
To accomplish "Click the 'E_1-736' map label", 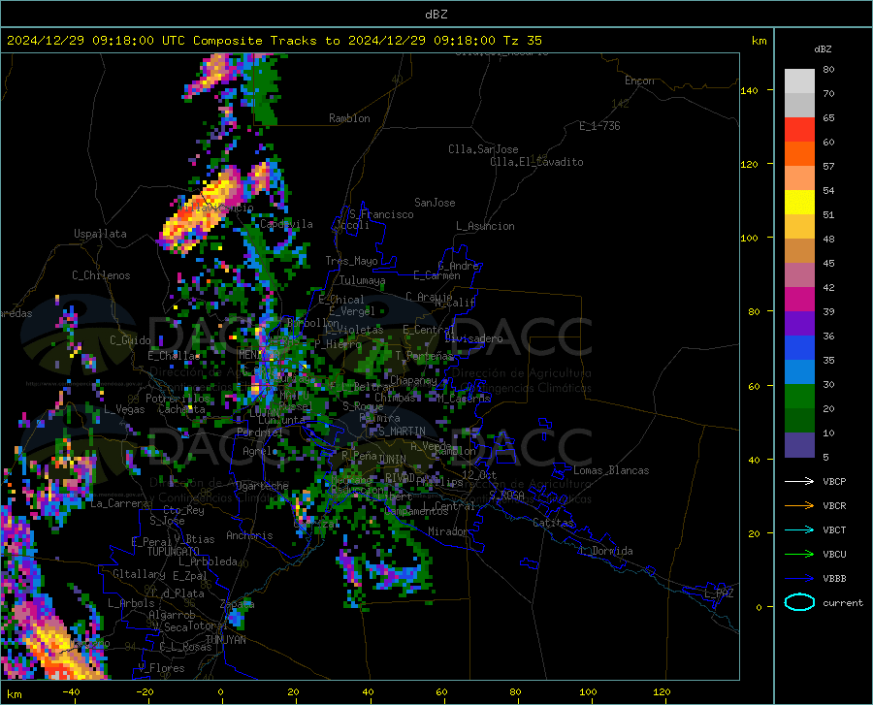I will pos(599,126).
